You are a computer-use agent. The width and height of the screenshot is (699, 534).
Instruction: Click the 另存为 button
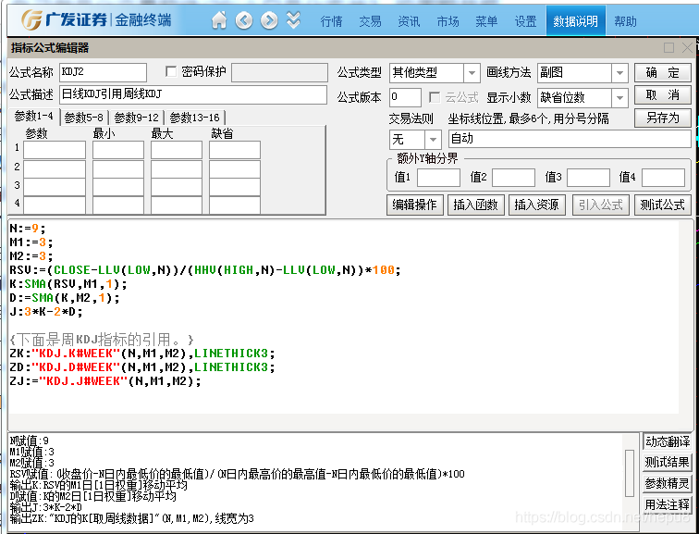point(663,118)
